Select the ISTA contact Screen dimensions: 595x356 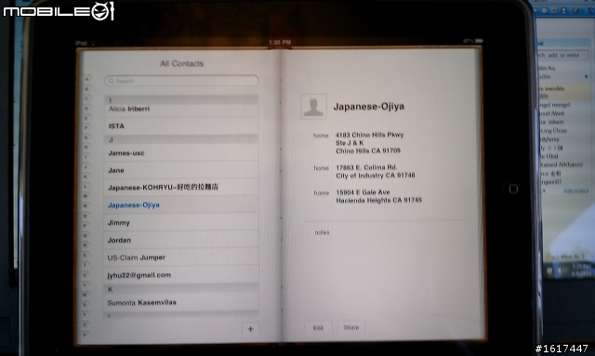[181, 126]
